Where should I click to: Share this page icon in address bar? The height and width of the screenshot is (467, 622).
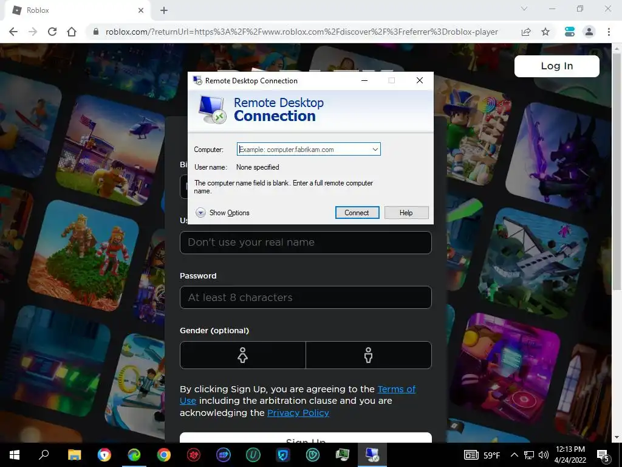pos(526,32)
